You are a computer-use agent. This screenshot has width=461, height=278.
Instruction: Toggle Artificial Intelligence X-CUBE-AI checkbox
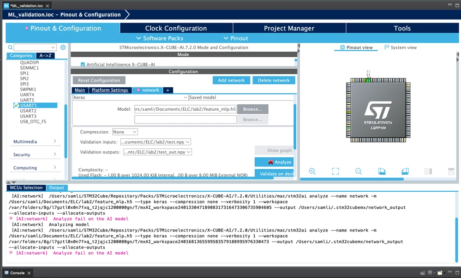pyautogui.click(x=83, y=65)
